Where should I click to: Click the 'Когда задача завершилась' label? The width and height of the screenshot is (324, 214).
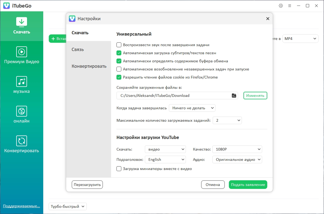point(142,108)
